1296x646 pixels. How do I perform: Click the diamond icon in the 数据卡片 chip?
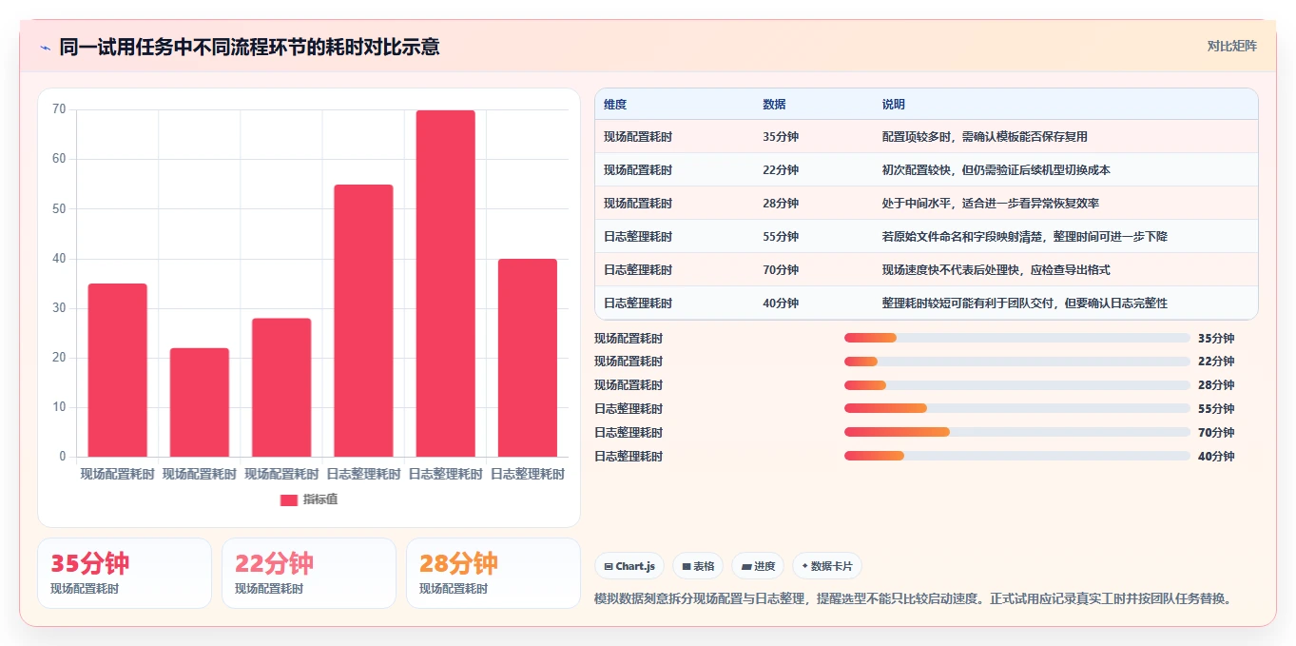(804, 566)
